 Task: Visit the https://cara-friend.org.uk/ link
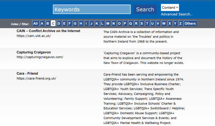(36, 78)
